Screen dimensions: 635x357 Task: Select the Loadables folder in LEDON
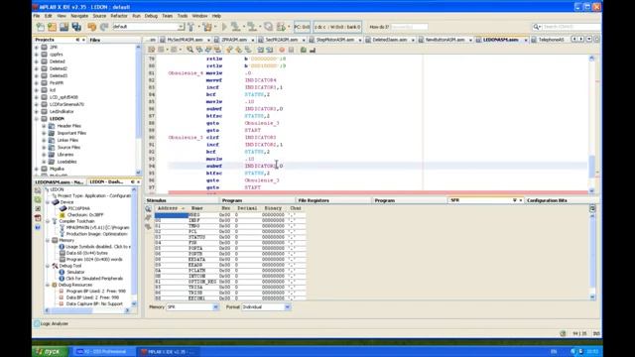pyautogui.click(x=66, y=162)
